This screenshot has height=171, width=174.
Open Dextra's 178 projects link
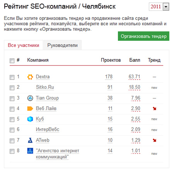tap(109, 77)
